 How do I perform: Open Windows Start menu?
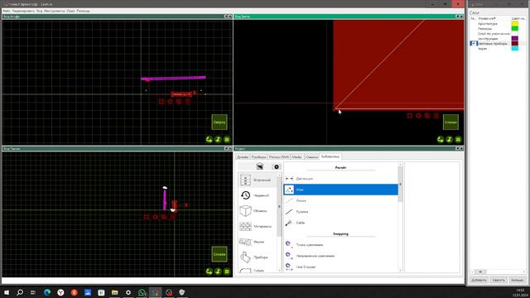coord(7,292)
